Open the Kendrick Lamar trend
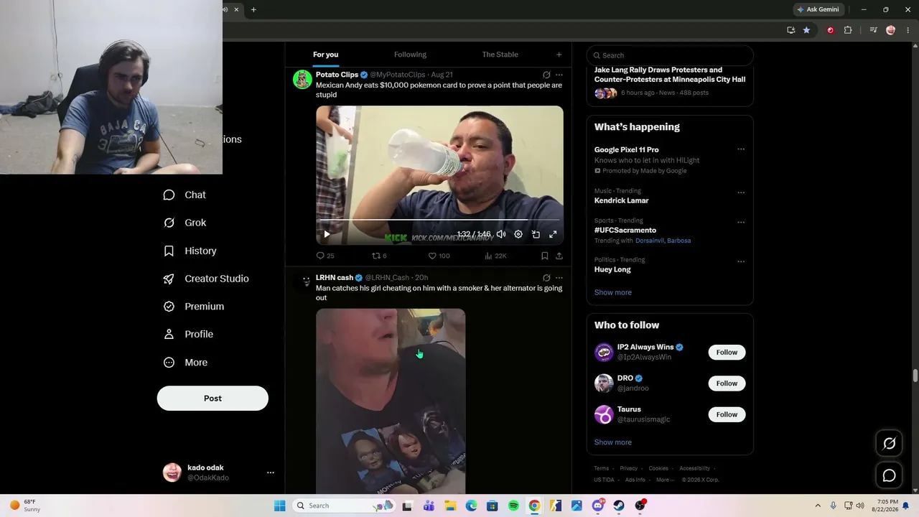This screenshot has width=919, height=517. 622,200
